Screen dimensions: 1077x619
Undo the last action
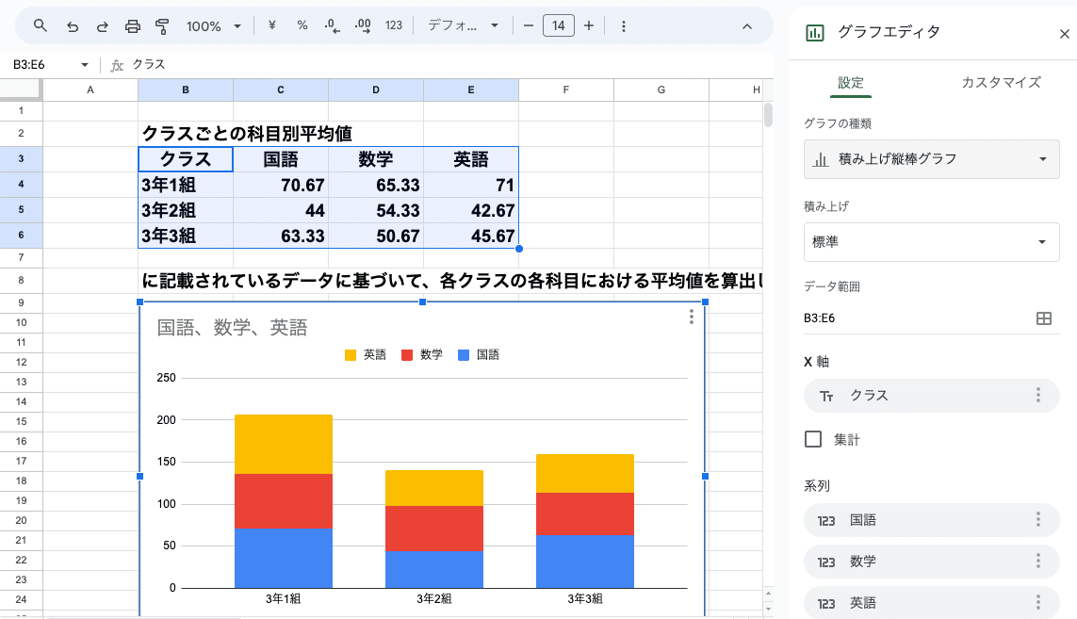(x=73, y=26)
